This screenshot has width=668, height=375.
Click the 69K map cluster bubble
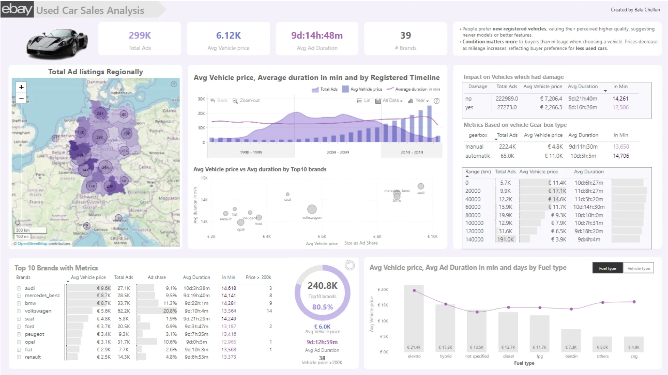click(x=80, y=155)
